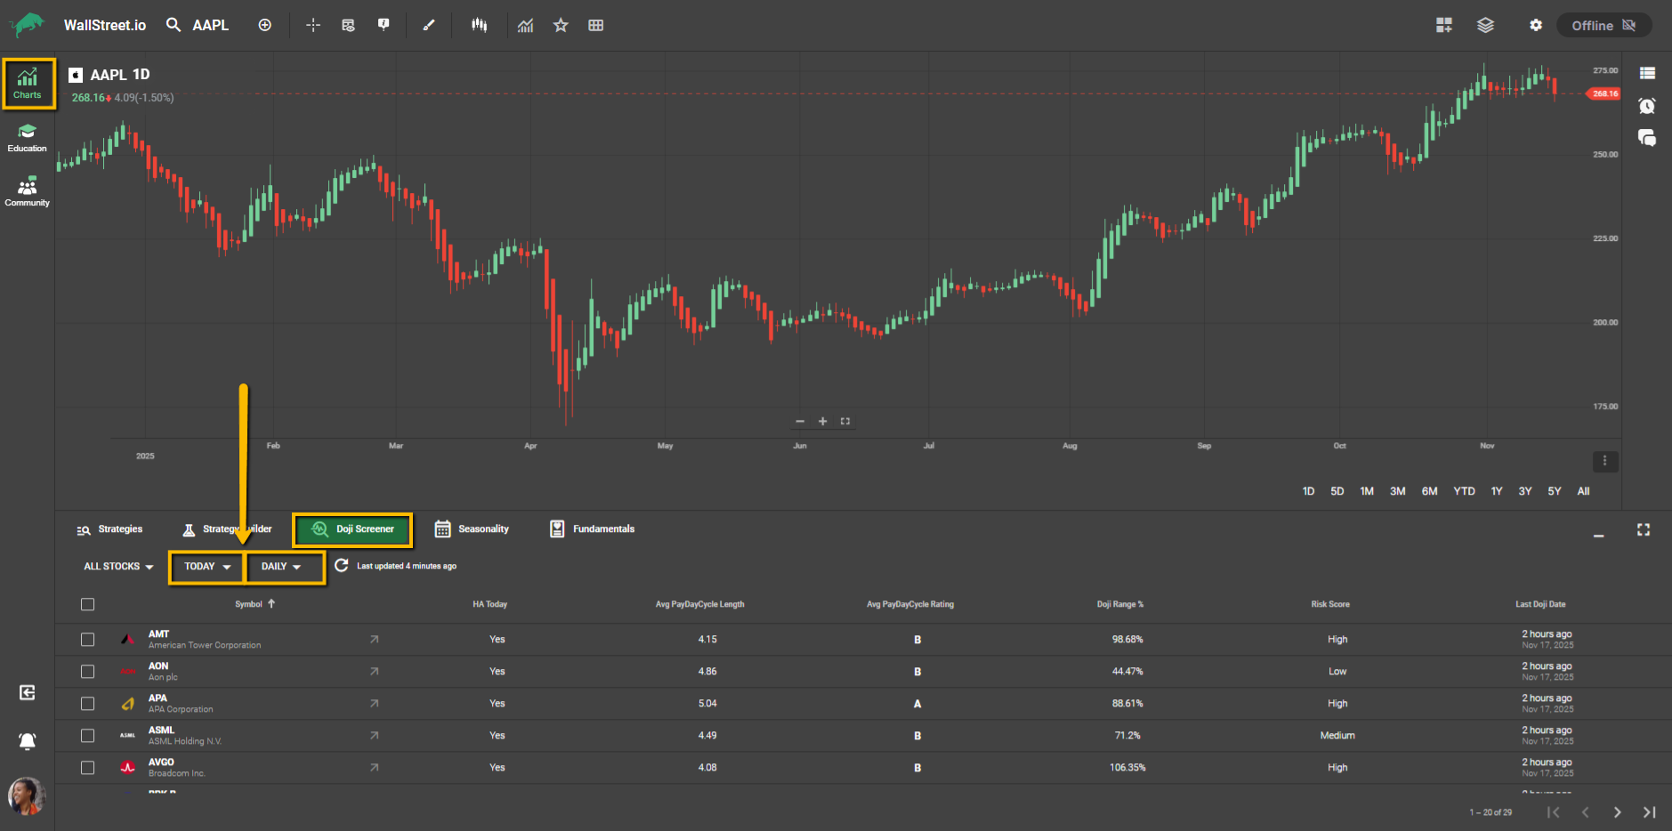Tick the checkbox for ASML
Viewport: 1672px width, 831px height.
click(x=87, y=736)
